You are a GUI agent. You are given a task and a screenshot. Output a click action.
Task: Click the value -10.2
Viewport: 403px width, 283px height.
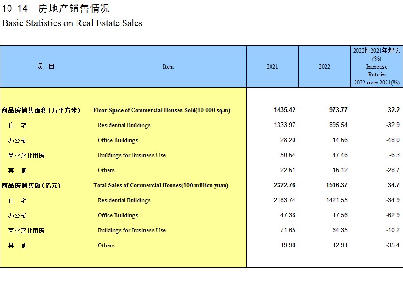(x=393, y=230)
